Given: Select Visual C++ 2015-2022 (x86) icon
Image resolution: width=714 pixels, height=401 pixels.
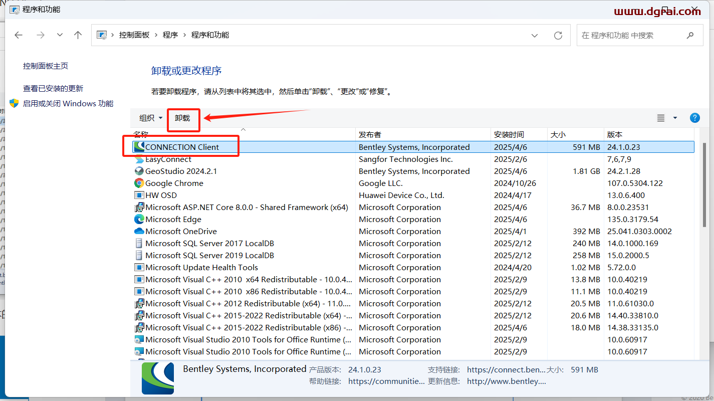Looking at the screenshot, I should (x=139, y=327).
